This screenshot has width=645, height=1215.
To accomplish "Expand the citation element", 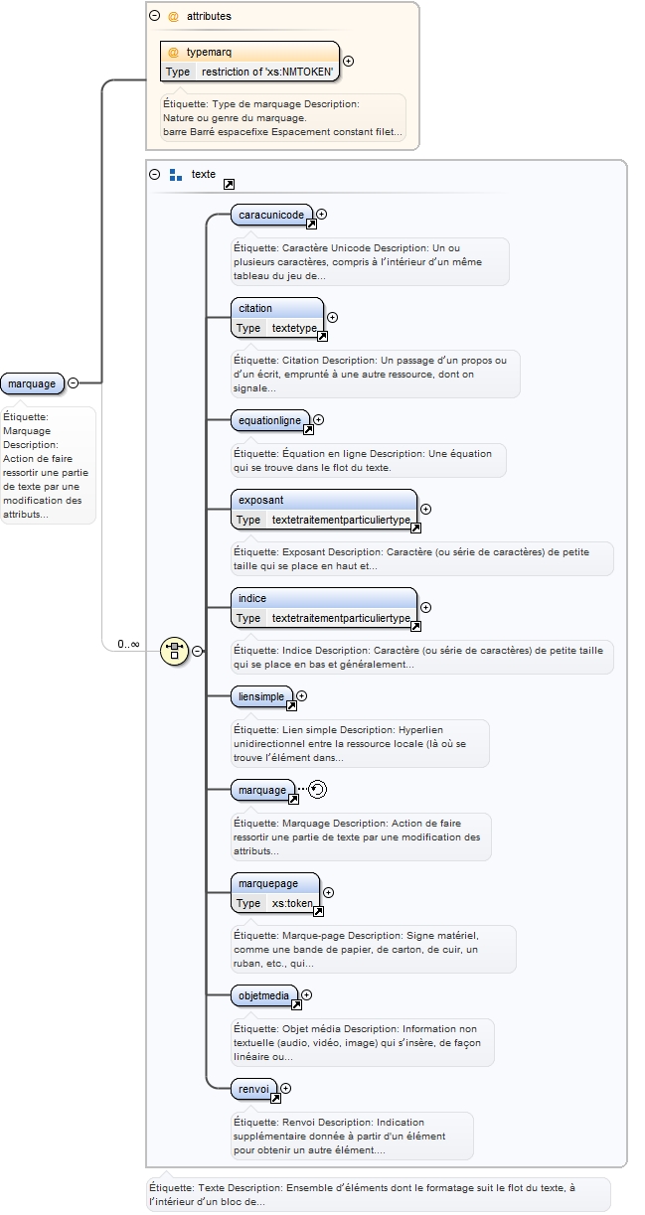I will [332, 317].
